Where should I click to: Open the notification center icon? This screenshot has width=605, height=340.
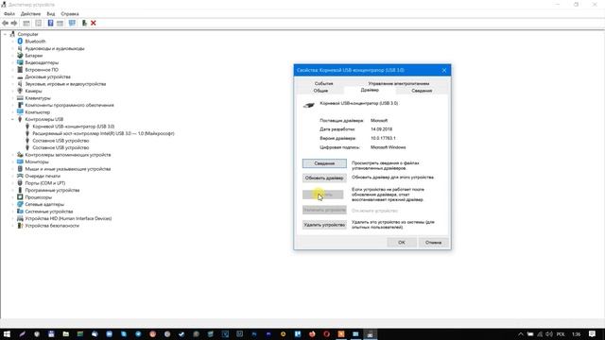click(593, 333)
